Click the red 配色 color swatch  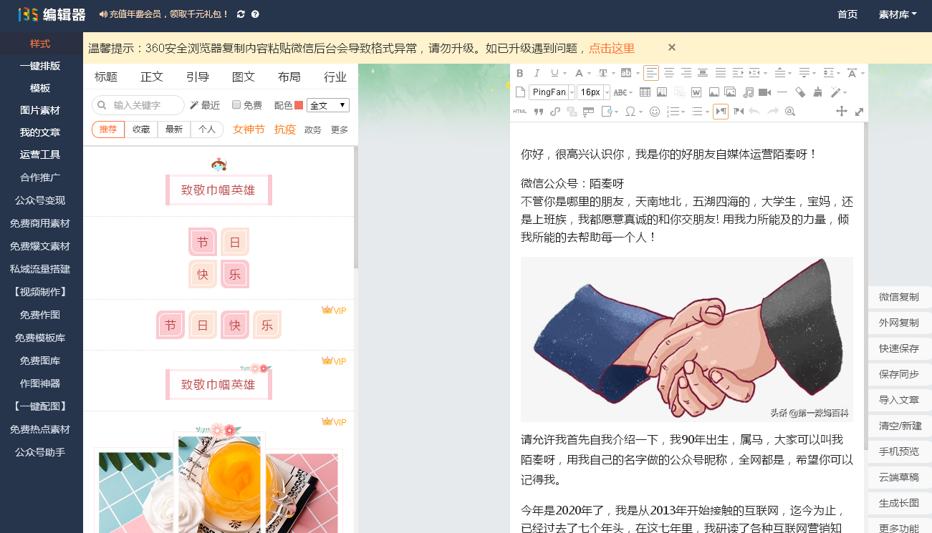pos(299,105)
